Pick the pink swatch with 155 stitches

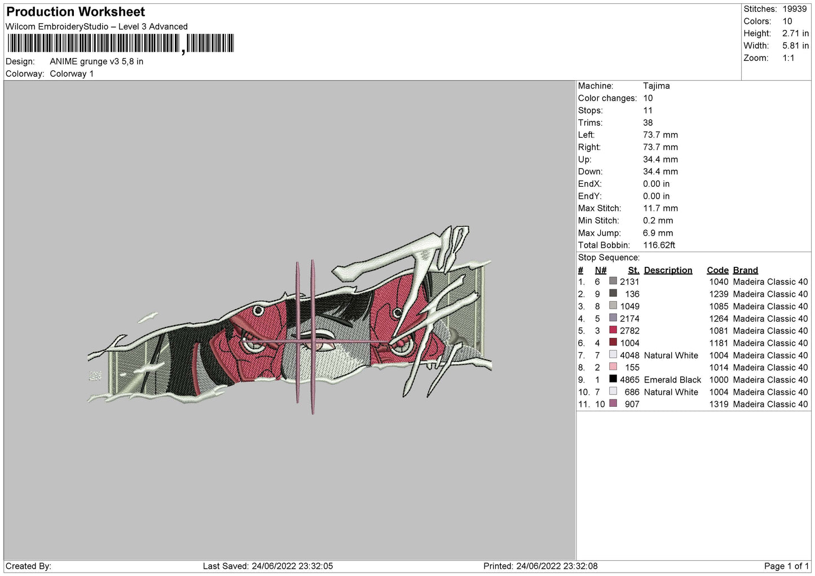coord(613,367)
